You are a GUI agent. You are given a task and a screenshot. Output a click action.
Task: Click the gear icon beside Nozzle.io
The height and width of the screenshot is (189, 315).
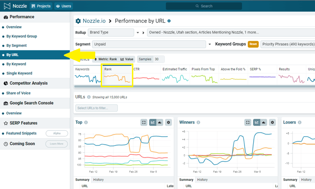(78, 21)
